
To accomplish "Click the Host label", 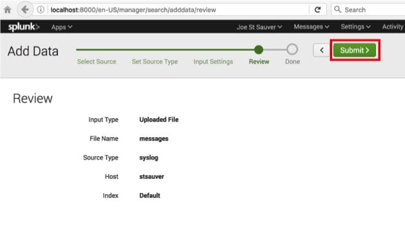I will pos(111,176).
